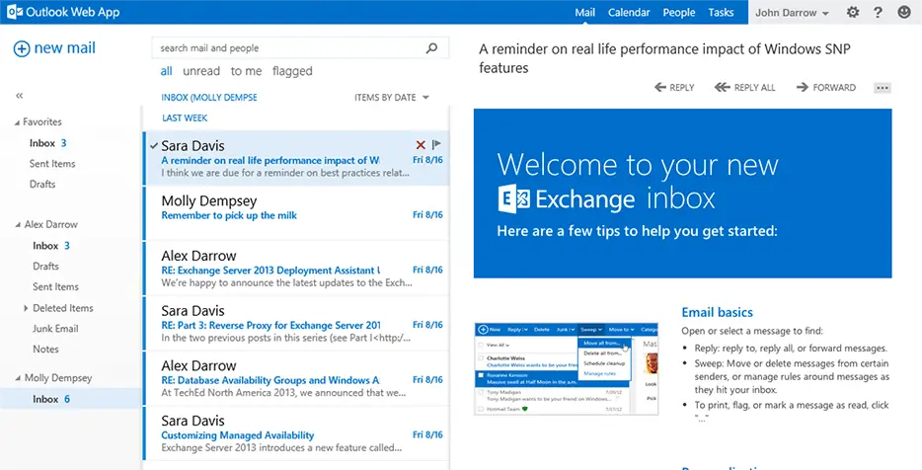Show only flagged messages

coord(292,71)
